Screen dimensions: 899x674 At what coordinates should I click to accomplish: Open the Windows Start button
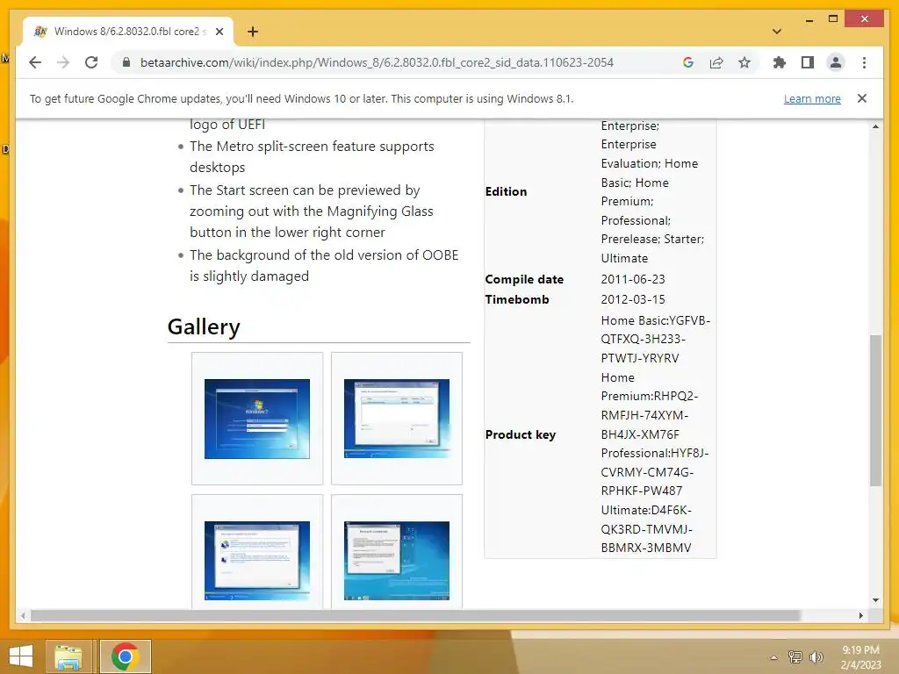point(21,656)
